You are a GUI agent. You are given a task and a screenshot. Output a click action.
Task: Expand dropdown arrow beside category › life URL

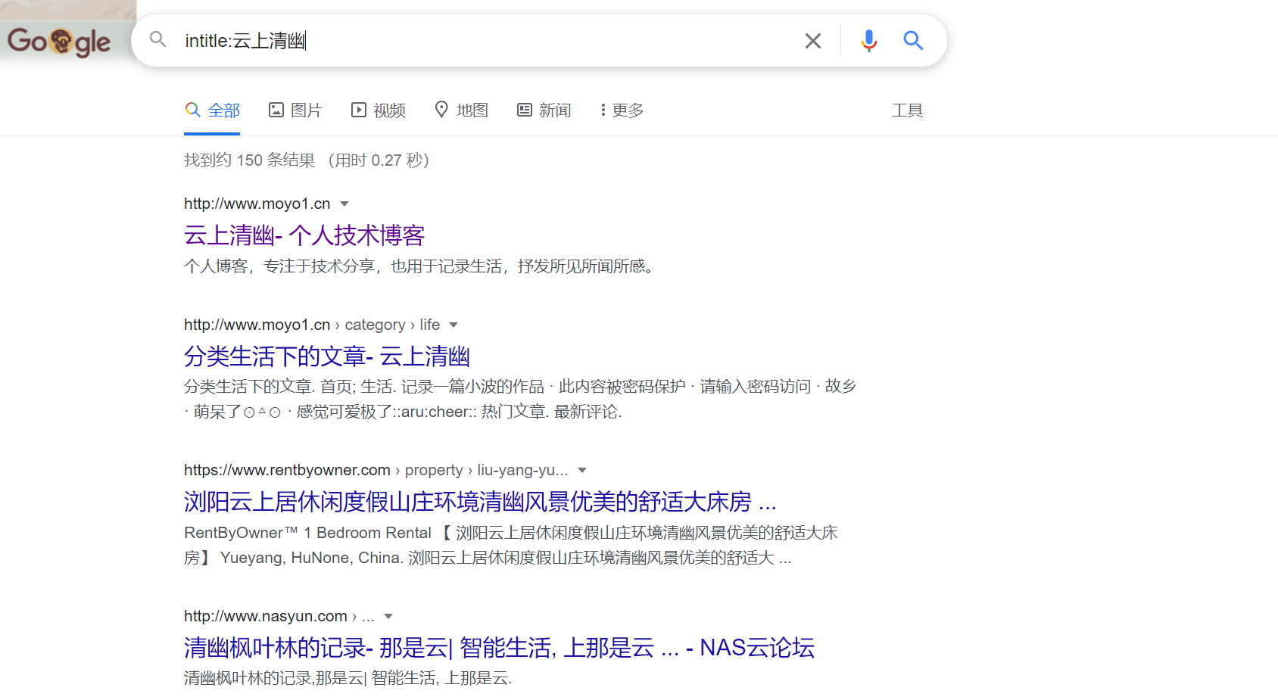[x=454, y=325]
